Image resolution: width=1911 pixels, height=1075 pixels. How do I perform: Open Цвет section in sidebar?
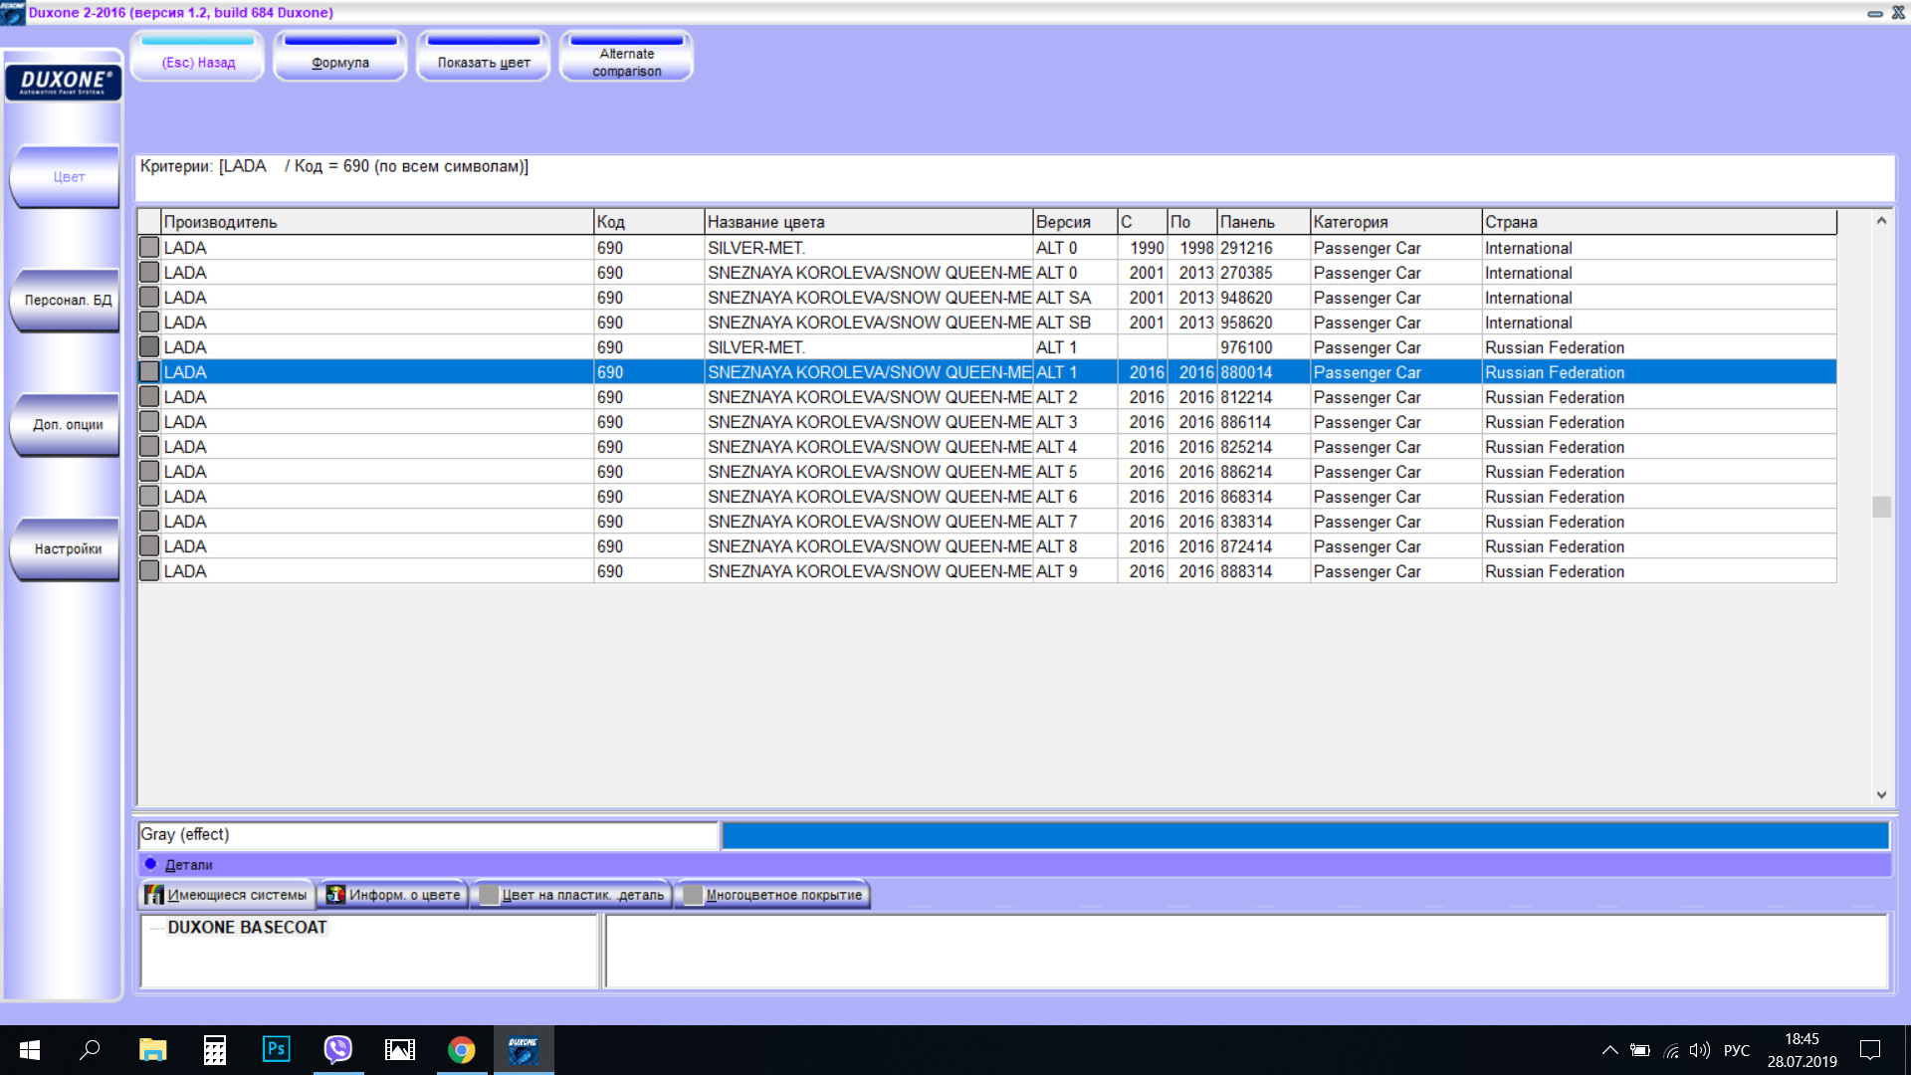coord(67,177)
